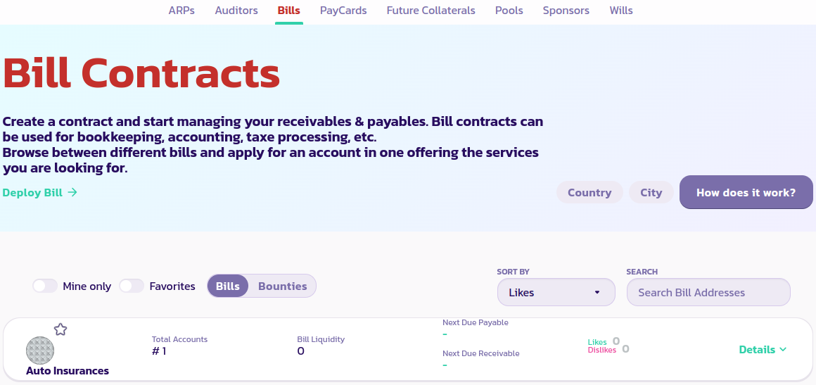The image size is (816, 385).
Task: Click the Search Bill Addresses field
Action: click(x=708, y=293)
